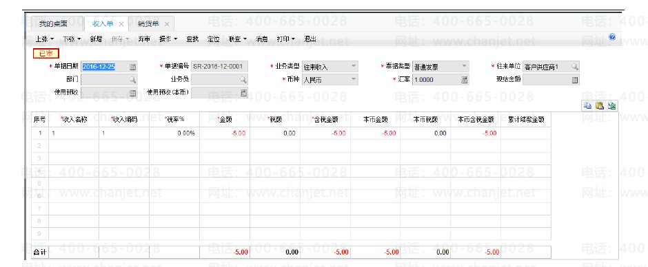This screenshot has height=267, width=648.
Task: Click the 退出 toolbar button
Action: (310, 39)
